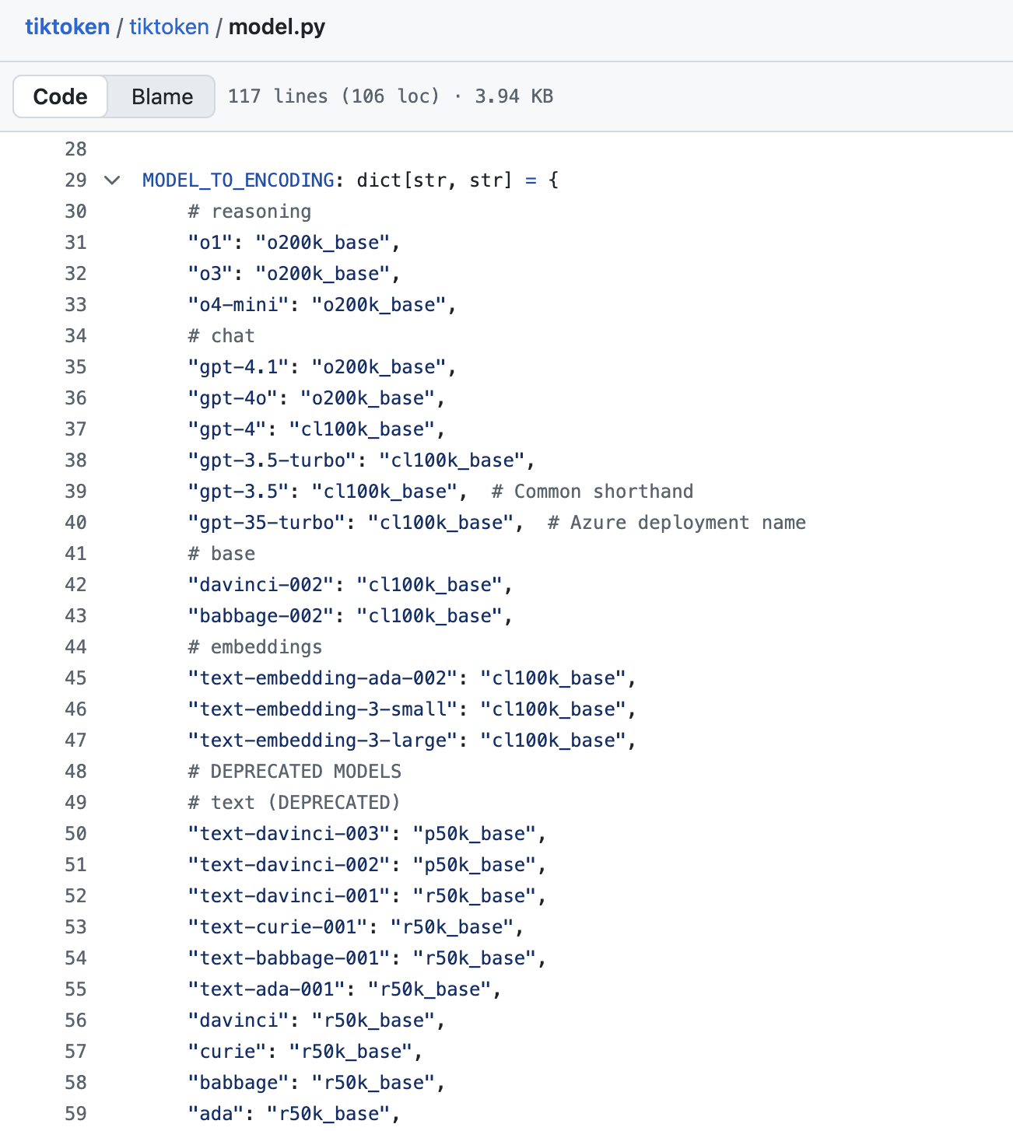Select line number 30
This screenshot has height=1131, width=1013.
pos(75,212)
